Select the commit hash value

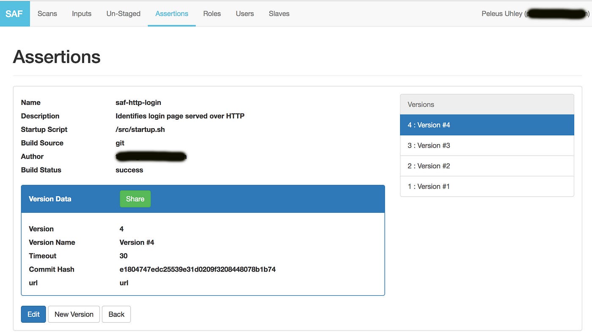point(197,269)
